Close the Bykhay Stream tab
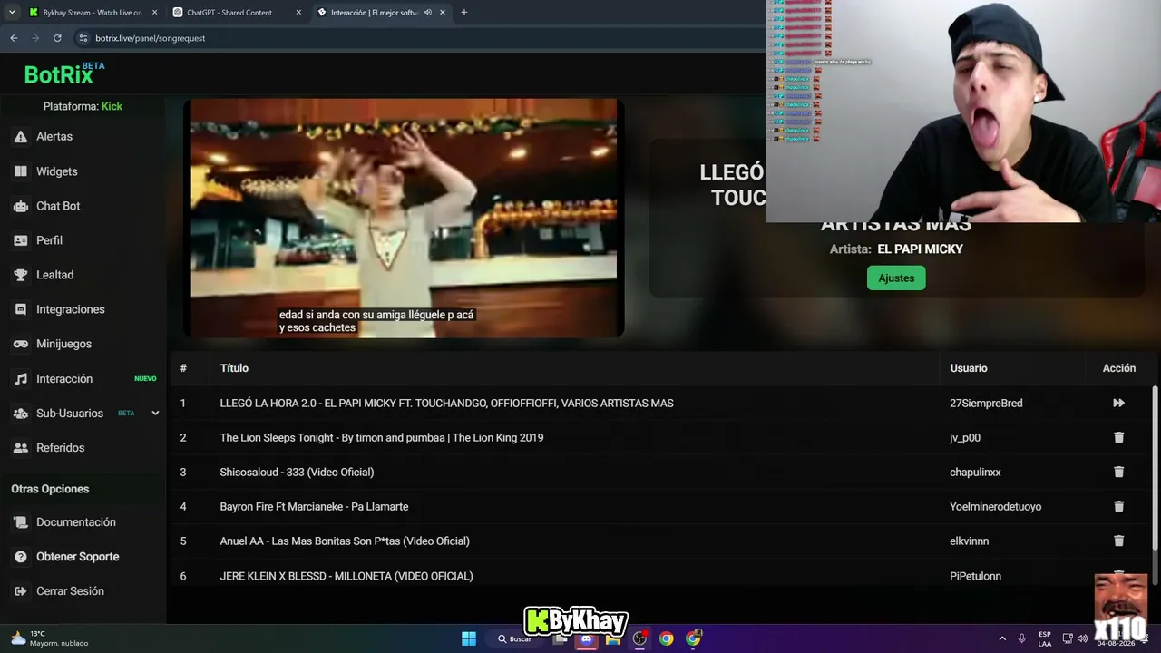Screen dimensions: 1161x653 (154, 13)
